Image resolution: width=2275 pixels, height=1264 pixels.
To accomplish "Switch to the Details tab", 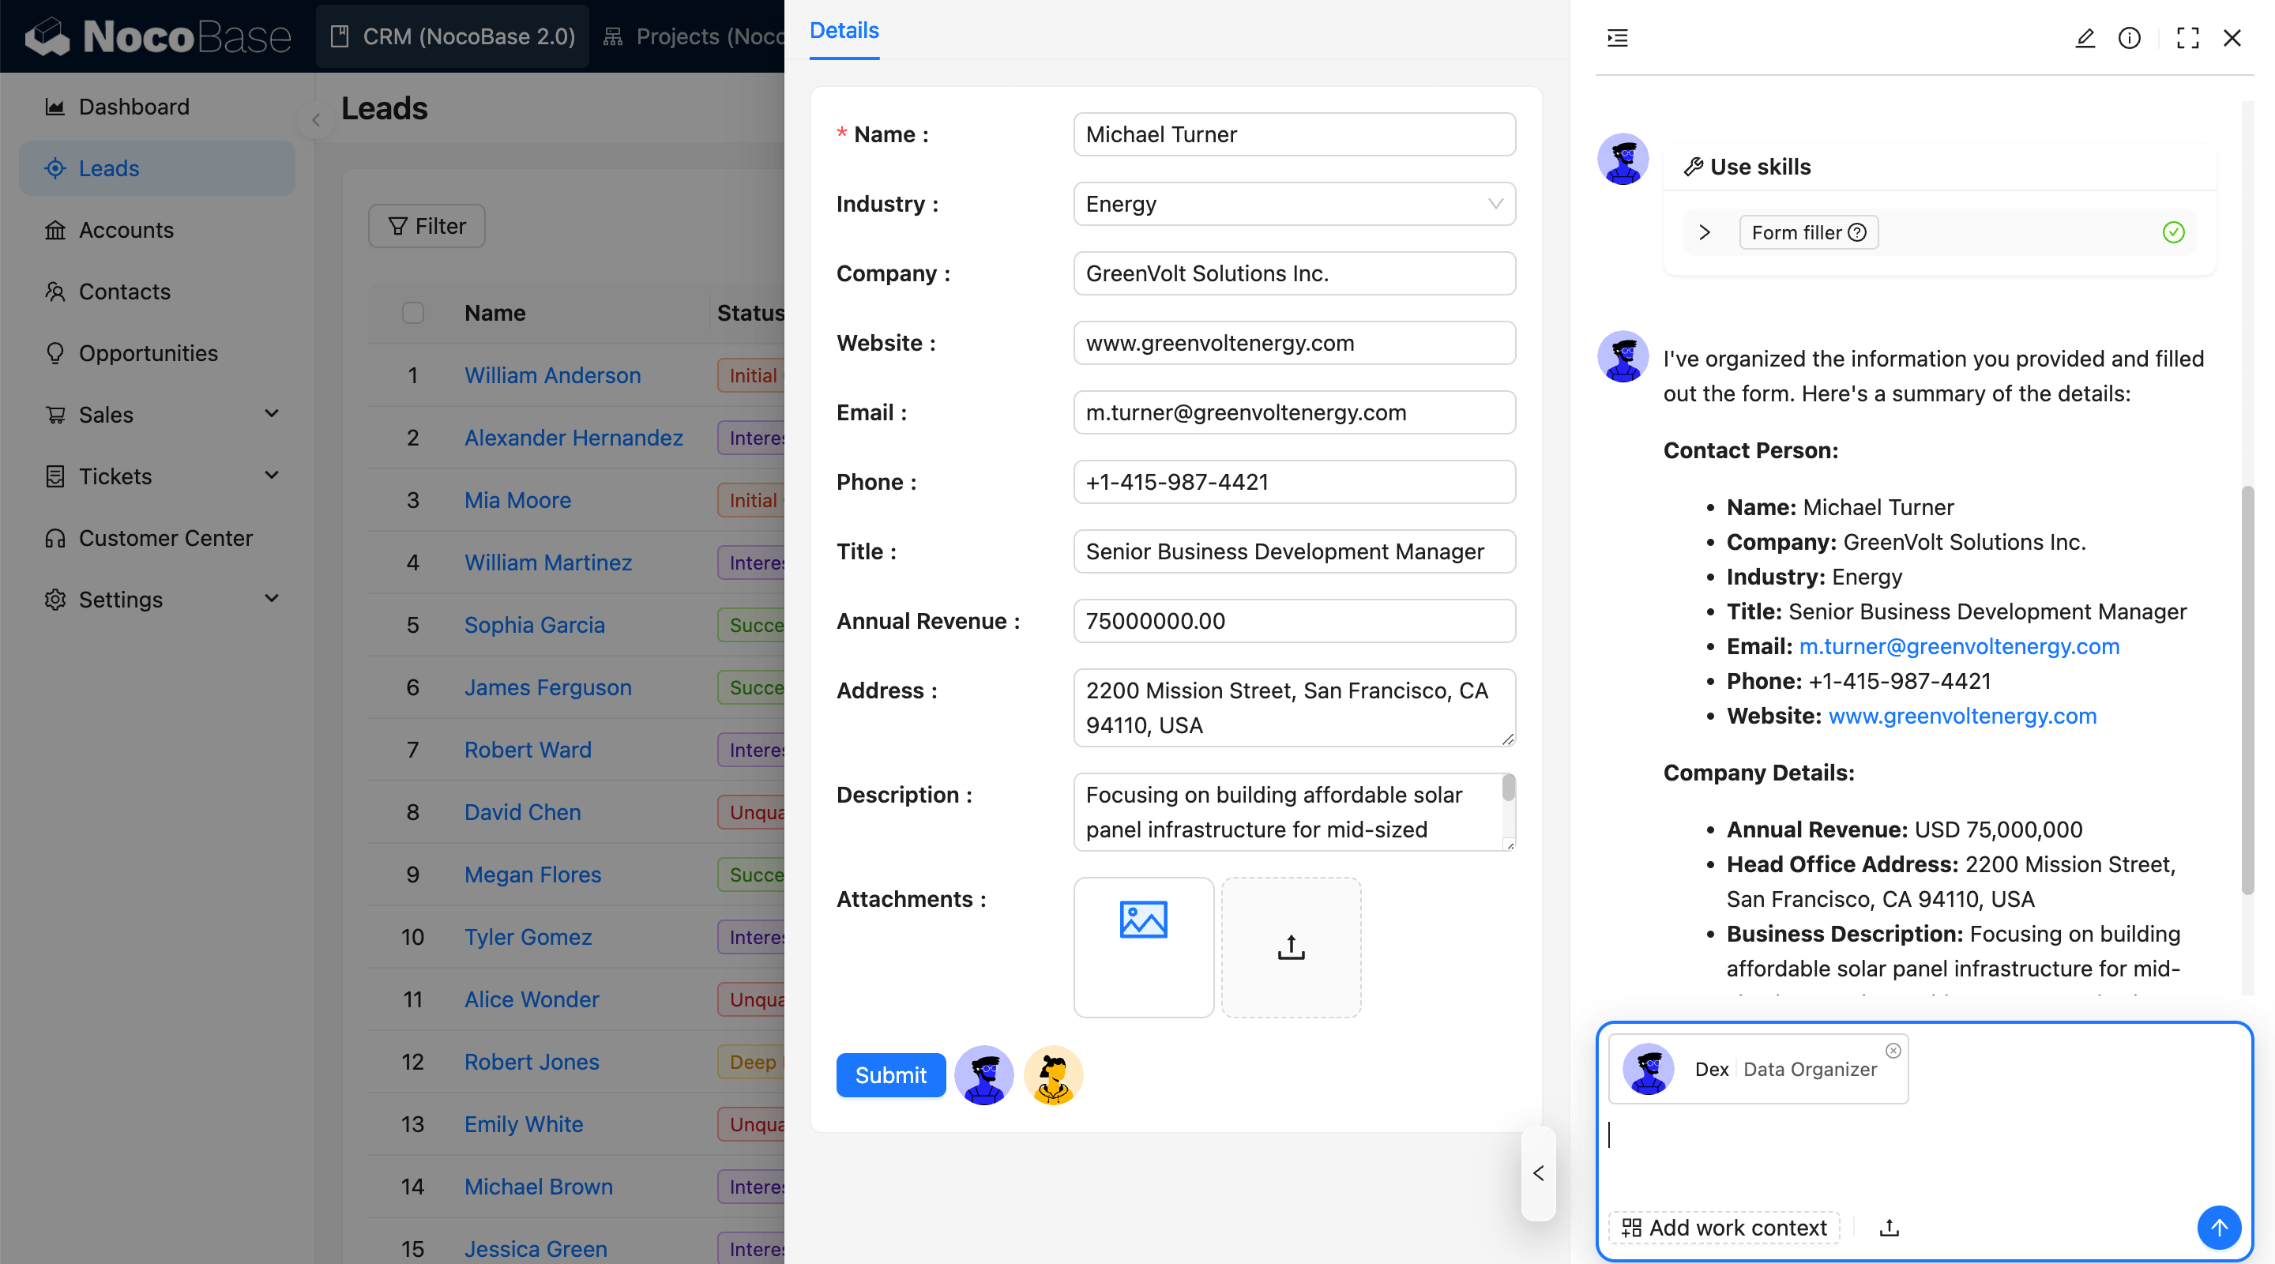I will coord(844,31).
